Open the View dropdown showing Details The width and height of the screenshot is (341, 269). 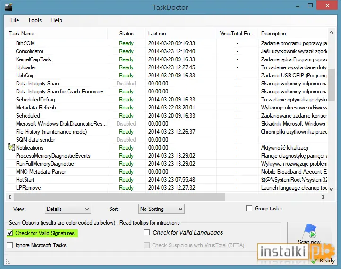click(68, 209)
